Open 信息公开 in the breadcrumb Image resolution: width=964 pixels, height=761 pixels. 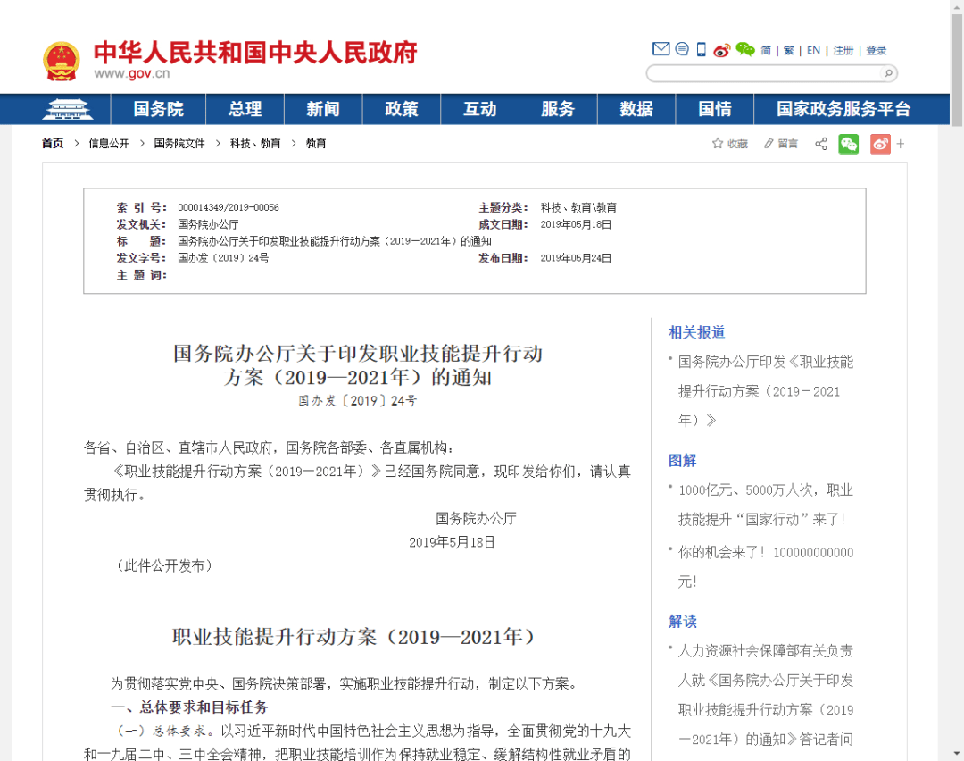tap(109, 143)
